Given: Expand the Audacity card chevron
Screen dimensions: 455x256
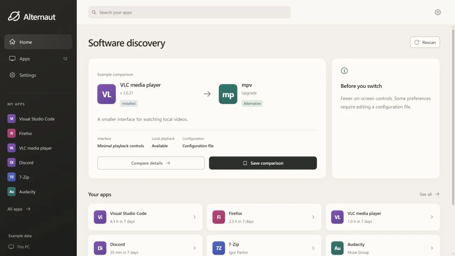Looking at the screenshot, I should tap(432, 248).
